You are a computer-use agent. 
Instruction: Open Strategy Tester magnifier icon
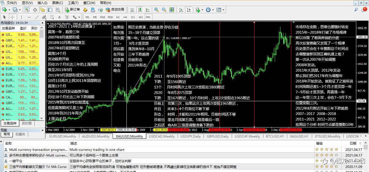pyautogui.click(x=57, y=9)
